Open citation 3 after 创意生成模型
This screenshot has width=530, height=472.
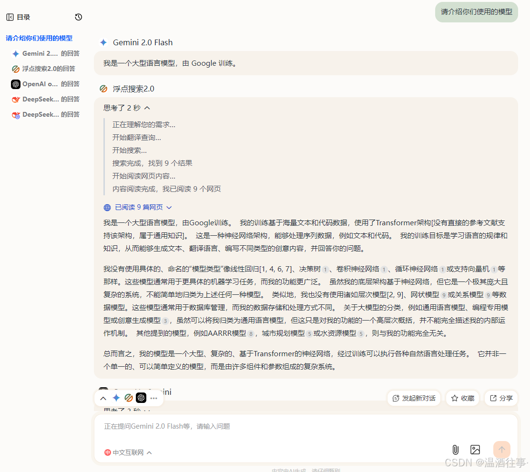coord(165,321)
